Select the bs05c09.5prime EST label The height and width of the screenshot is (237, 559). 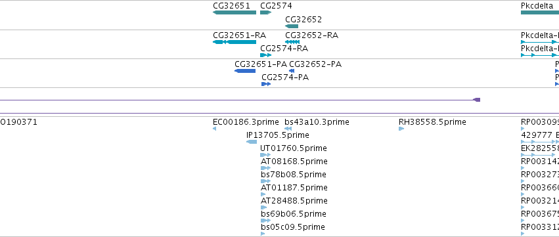click(293, 227)
